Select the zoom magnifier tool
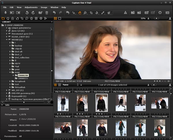 point(85,13)
